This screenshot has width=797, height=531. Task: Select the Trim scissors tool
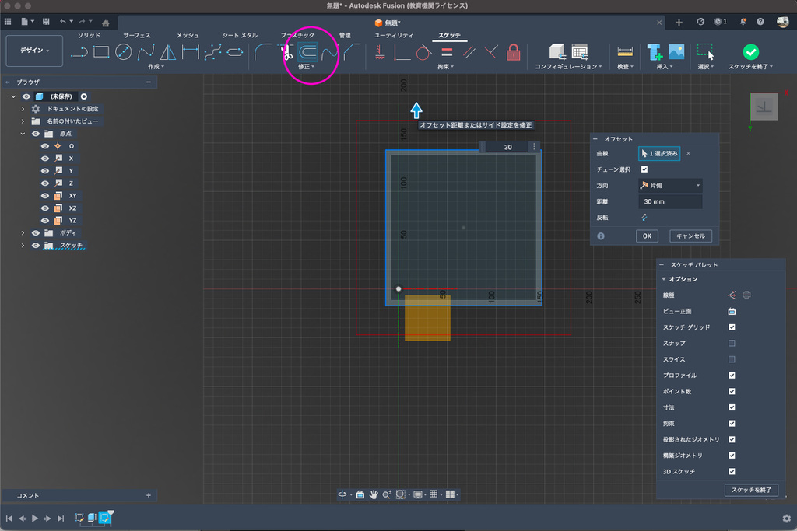(x=286, y=52)
